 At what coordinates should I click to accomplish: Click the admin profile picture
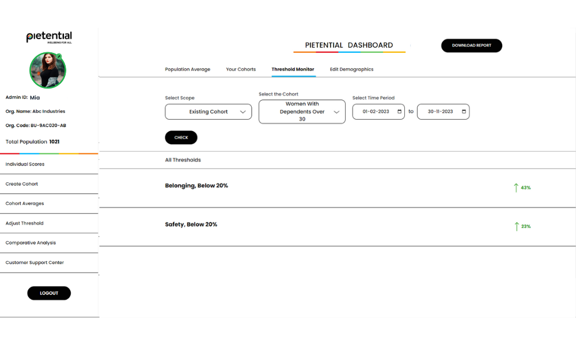[48, 70]
